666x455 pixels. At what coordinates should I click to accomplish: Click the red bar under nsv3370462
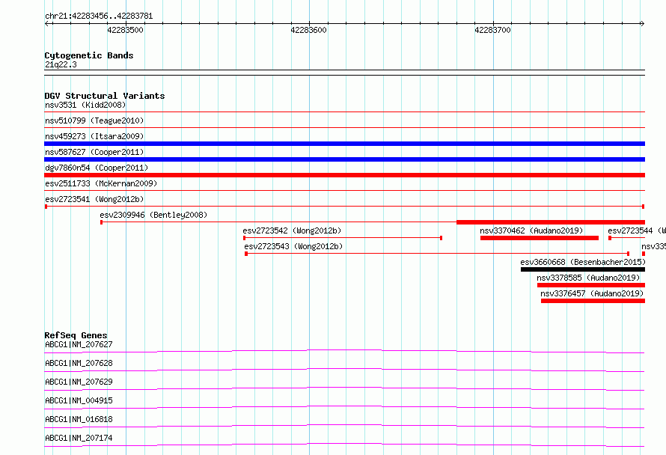click(540, 238)
